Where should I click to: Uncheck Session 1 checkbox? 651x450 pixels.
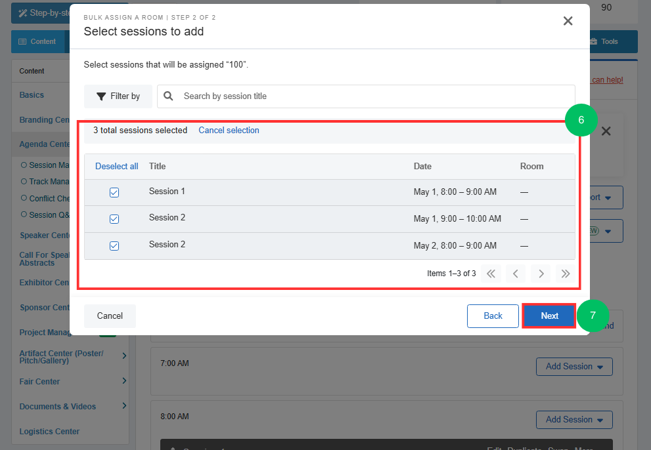(x=114, y=192)
